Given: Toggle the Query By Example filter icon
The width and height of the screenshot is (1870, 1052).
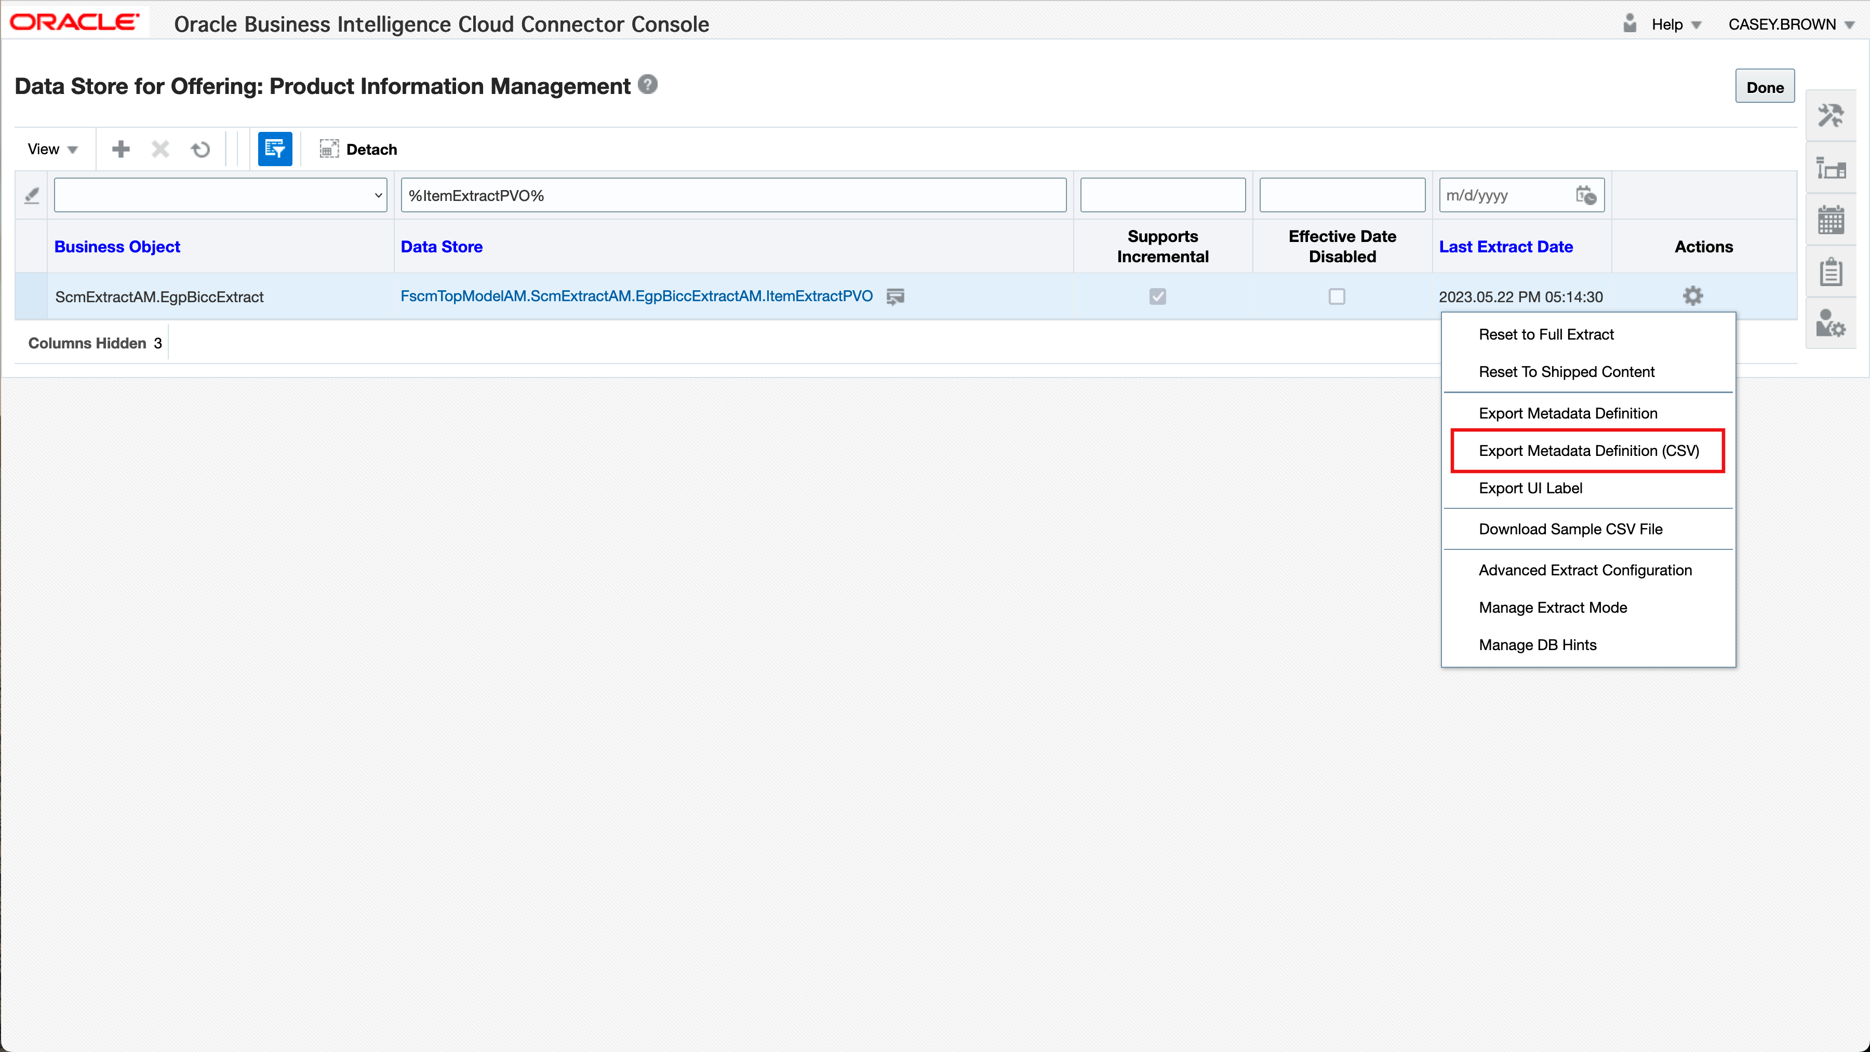Looking at the screenshot, I should 274,150.
